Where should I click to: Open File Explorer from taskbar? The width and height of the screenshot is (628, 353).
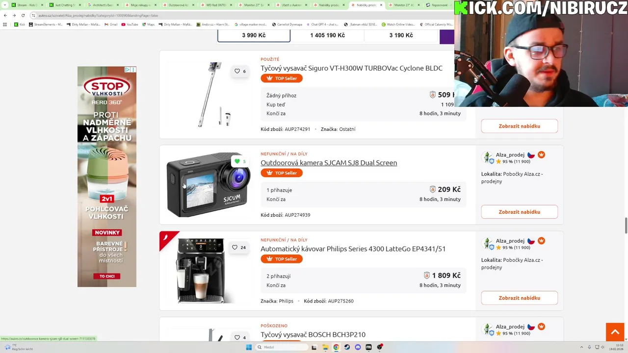[x=325, y=347]
